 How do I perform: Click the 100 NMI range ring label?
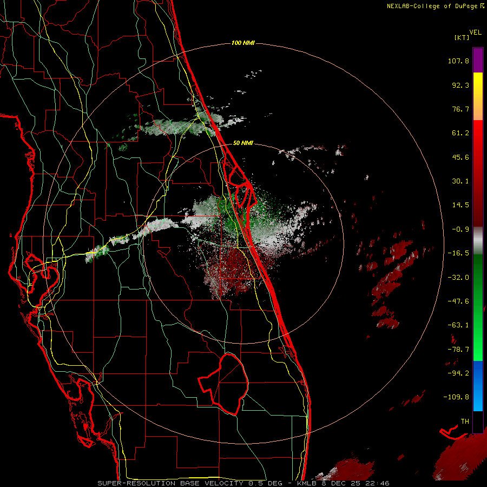pyautogui.click(x=243, y=43)
